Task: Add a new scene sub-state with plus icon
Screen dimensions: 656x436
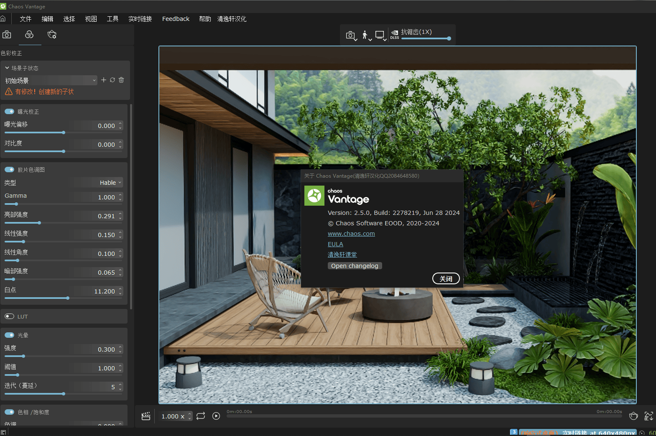Action: click(x=104, y=80)
